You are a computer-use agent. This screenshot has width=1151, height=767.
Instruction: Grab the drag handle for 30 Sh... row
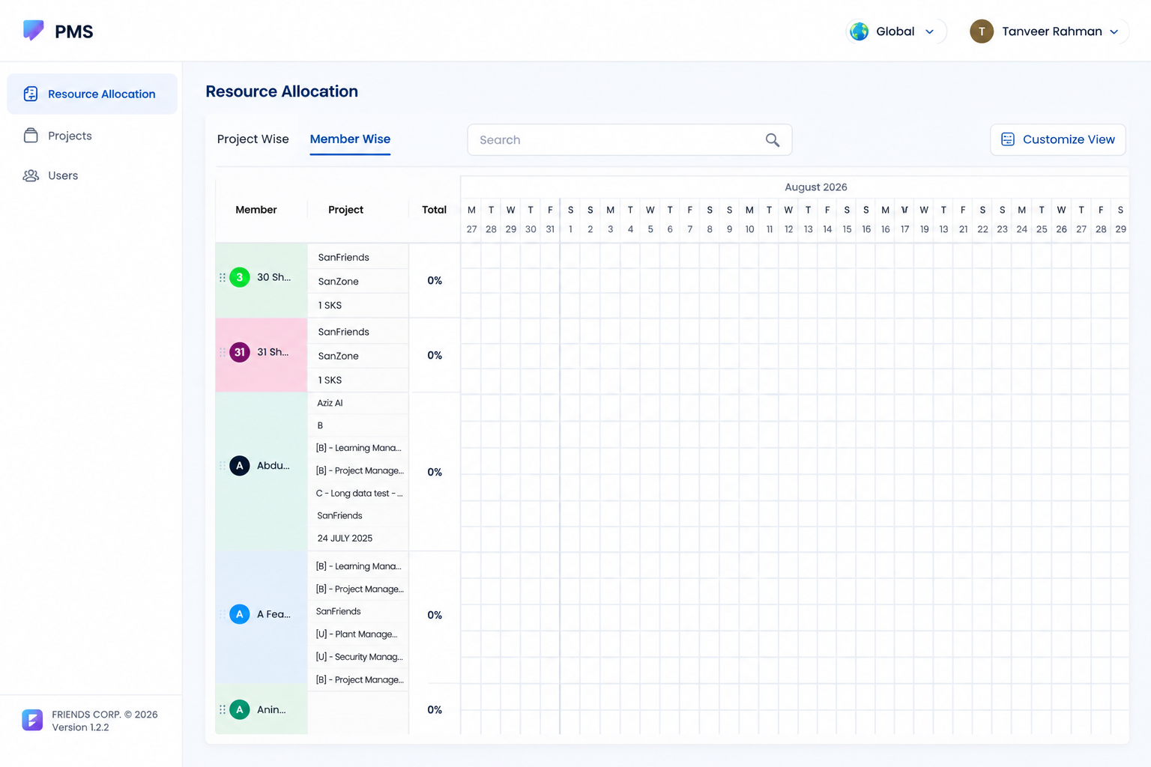pos(223,277)
